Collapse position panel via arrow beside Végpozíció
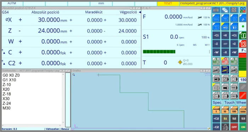 click(x=140, y=12)
